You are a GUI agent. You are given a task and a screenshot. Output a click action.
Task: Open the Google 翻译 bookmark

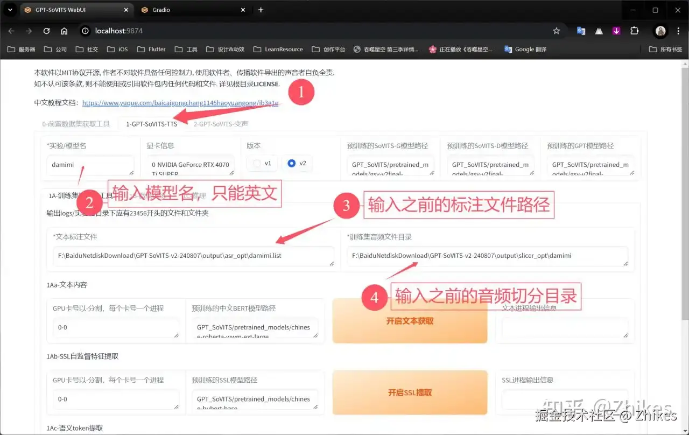525,49
